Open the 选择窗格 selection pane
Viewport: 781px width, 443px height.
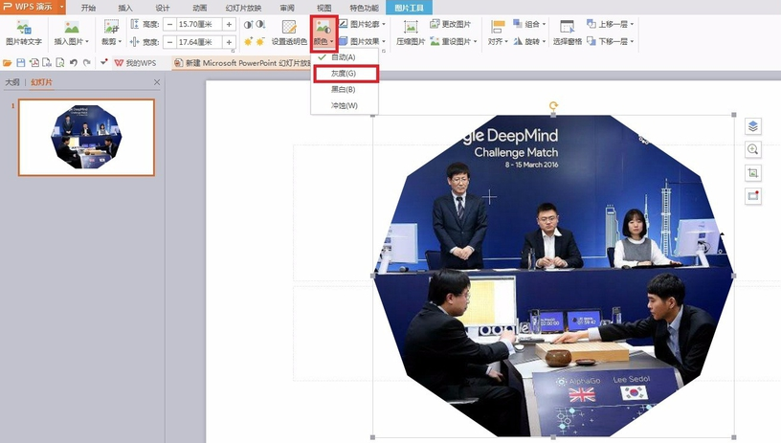click(567, 33)
